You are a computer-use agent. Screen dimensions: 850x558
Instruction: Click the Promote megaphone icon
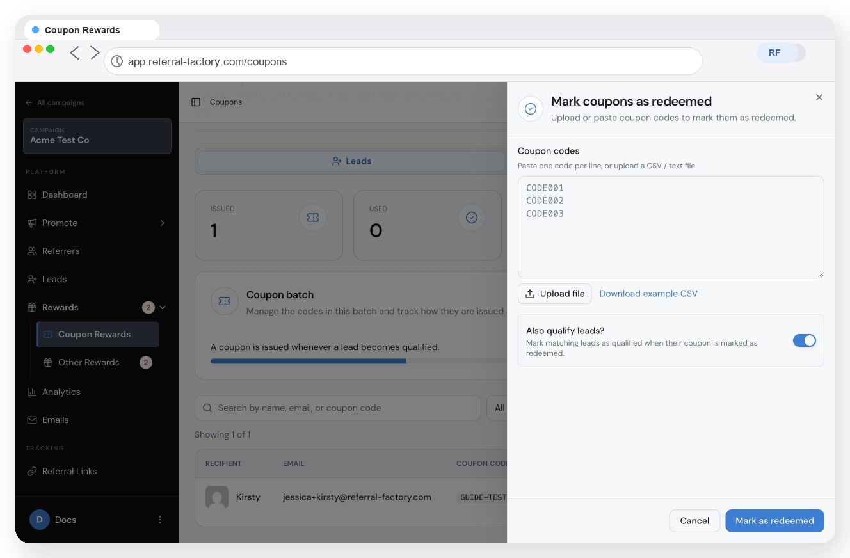pyautogui.click(x=31, y=223)
